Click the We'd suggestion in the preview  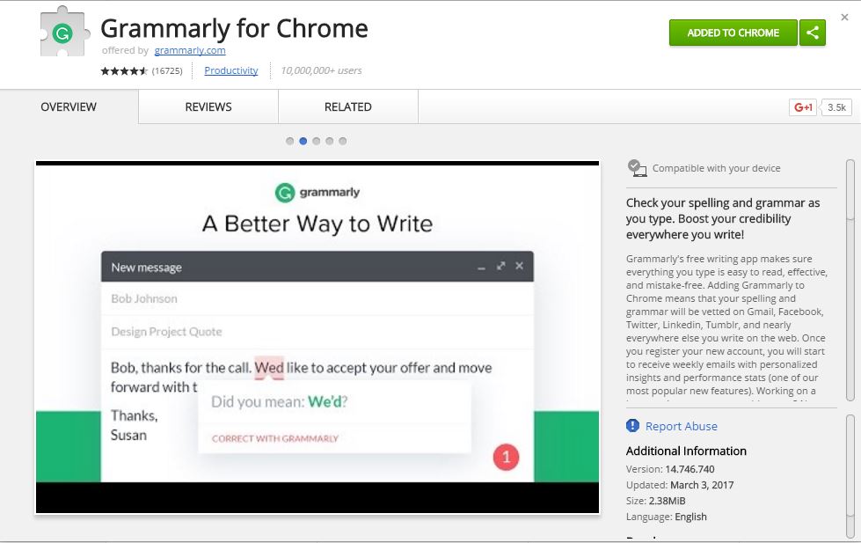tap(325, 402)
